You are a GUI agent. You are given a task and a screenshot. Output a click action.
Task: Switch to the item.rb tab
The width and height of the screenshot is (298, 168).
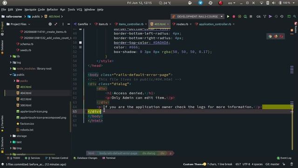tap(103, 24)
